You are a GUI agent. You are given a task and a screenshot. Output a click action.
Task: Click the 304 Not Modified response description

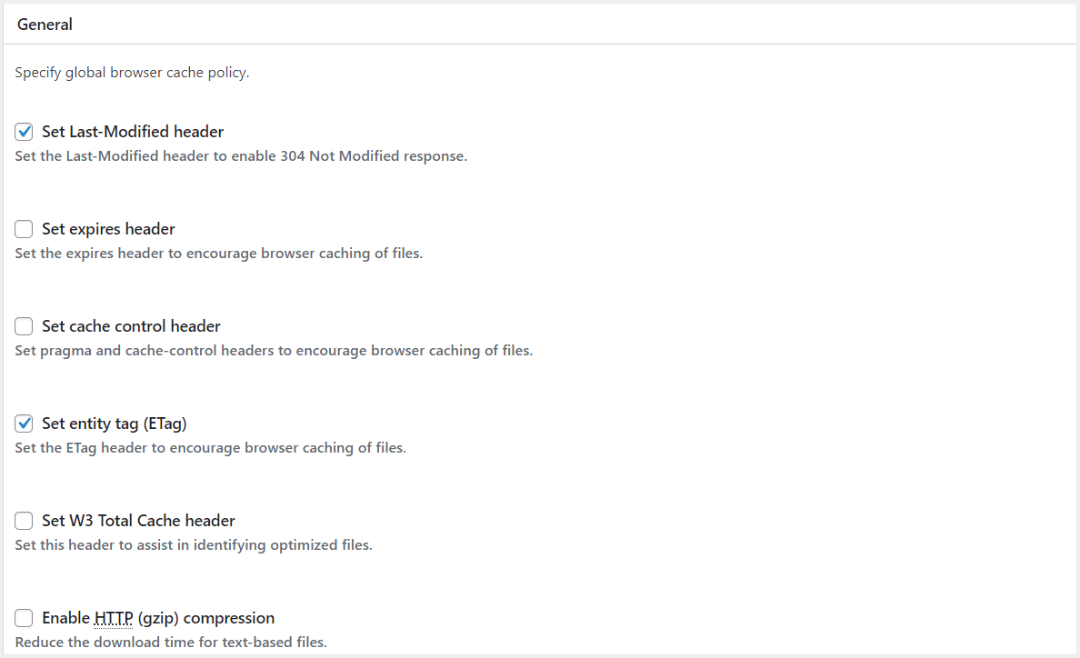coord(241,156)
